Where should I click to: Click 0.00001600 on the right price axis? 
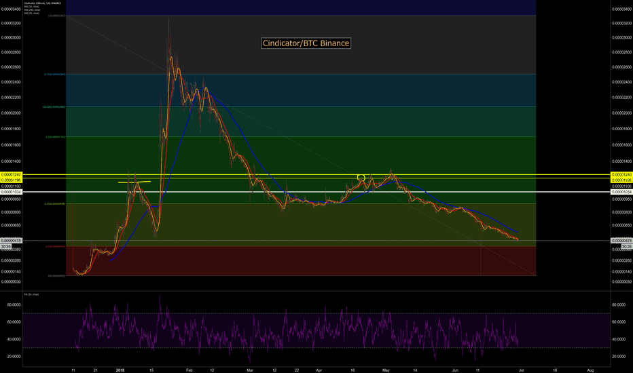[x=621, y=144]
